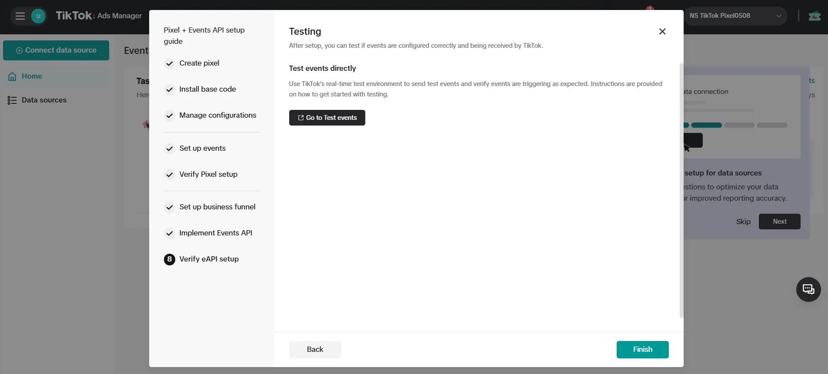This screenshot has width=828, height=374.
Task: Open Data sources in the sidebar
Action: tap(56, 100)
